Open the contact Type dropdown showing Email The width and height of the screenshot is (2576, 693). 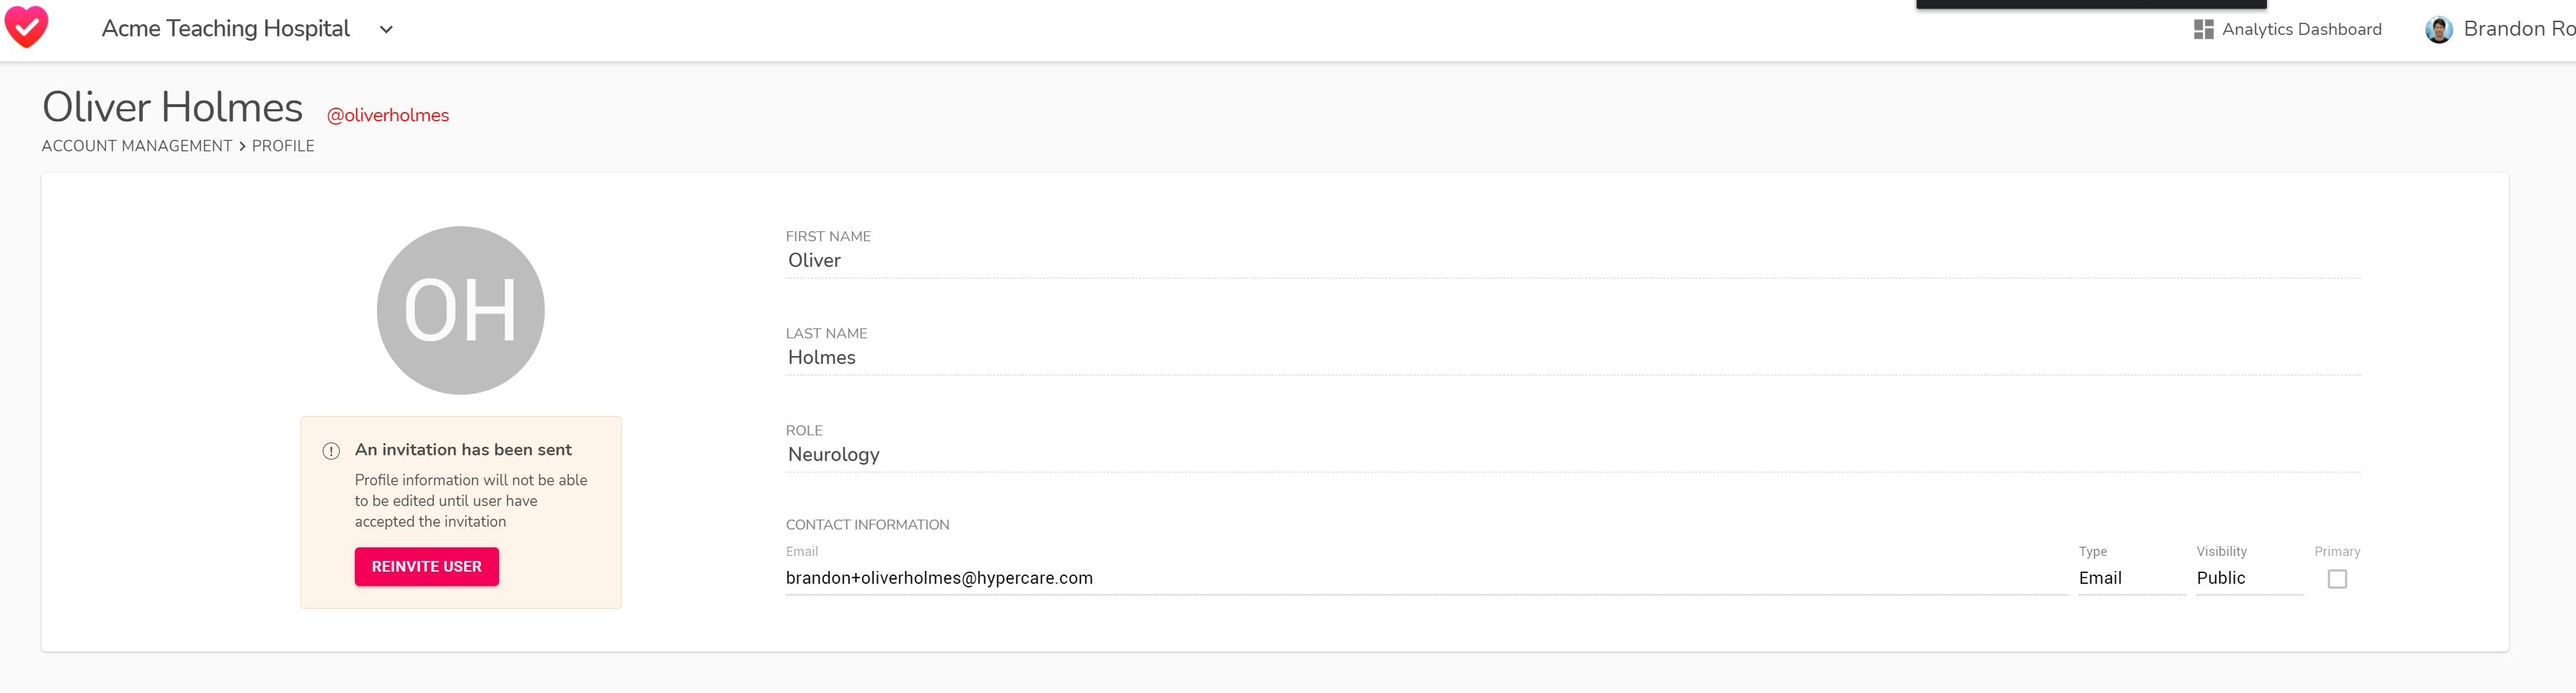point(2131,578)
